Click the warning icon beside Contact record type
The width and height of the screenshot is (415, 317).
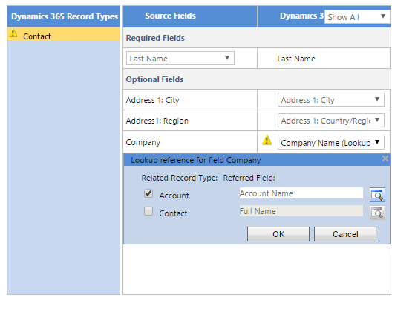13,33
